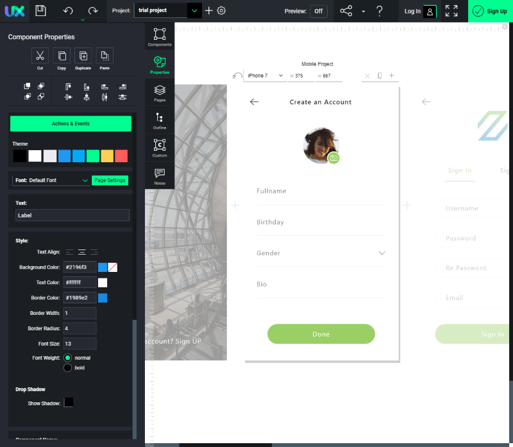Select normal font weight
The width and height of the screenshot is (513, 447).
click(x=67, y=357)
